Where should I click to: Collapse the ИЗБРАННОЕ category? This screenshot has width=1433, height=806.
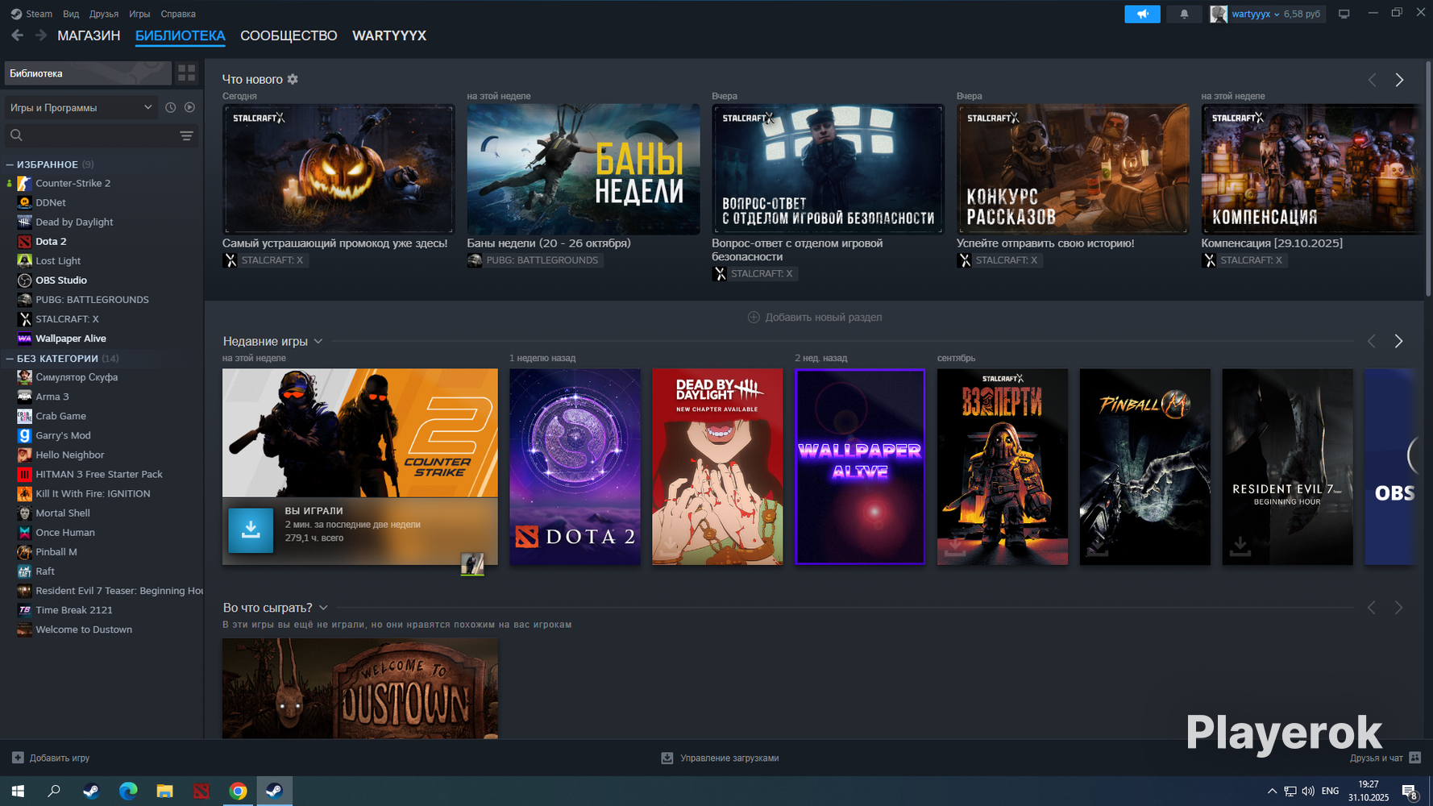(x=10, y=164)
